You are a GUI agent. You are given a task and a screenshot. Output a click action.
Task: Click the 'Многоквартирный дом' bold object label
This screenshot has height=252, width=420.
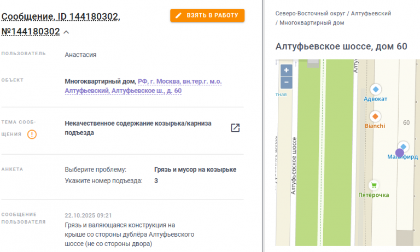(x=101, y=81)
